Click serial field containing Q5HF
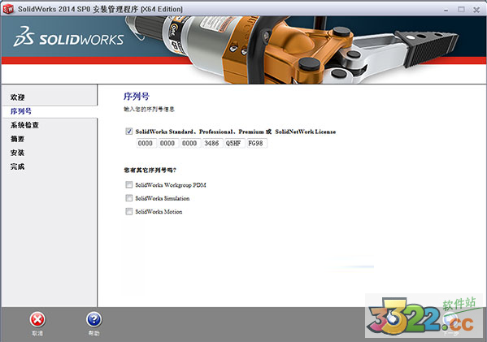The width and height of the screenshot is (487, 342). [234, 143]
